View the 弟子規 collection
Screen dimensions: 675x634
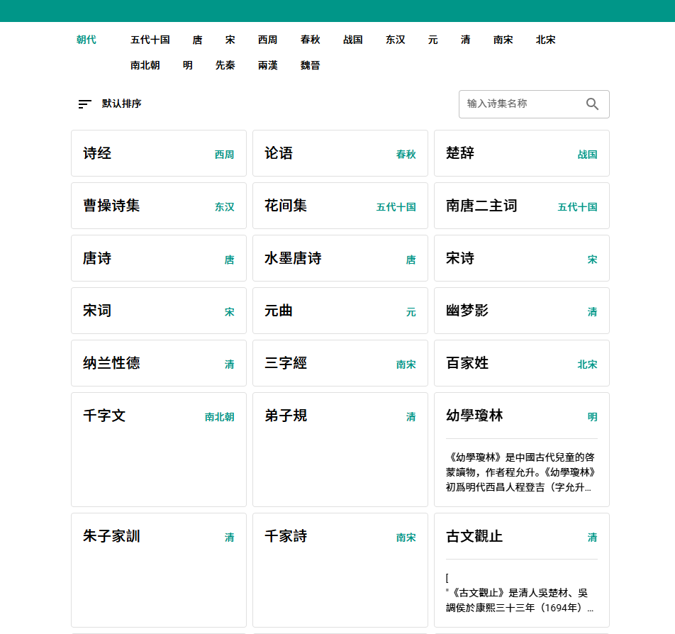click(340, 450)
